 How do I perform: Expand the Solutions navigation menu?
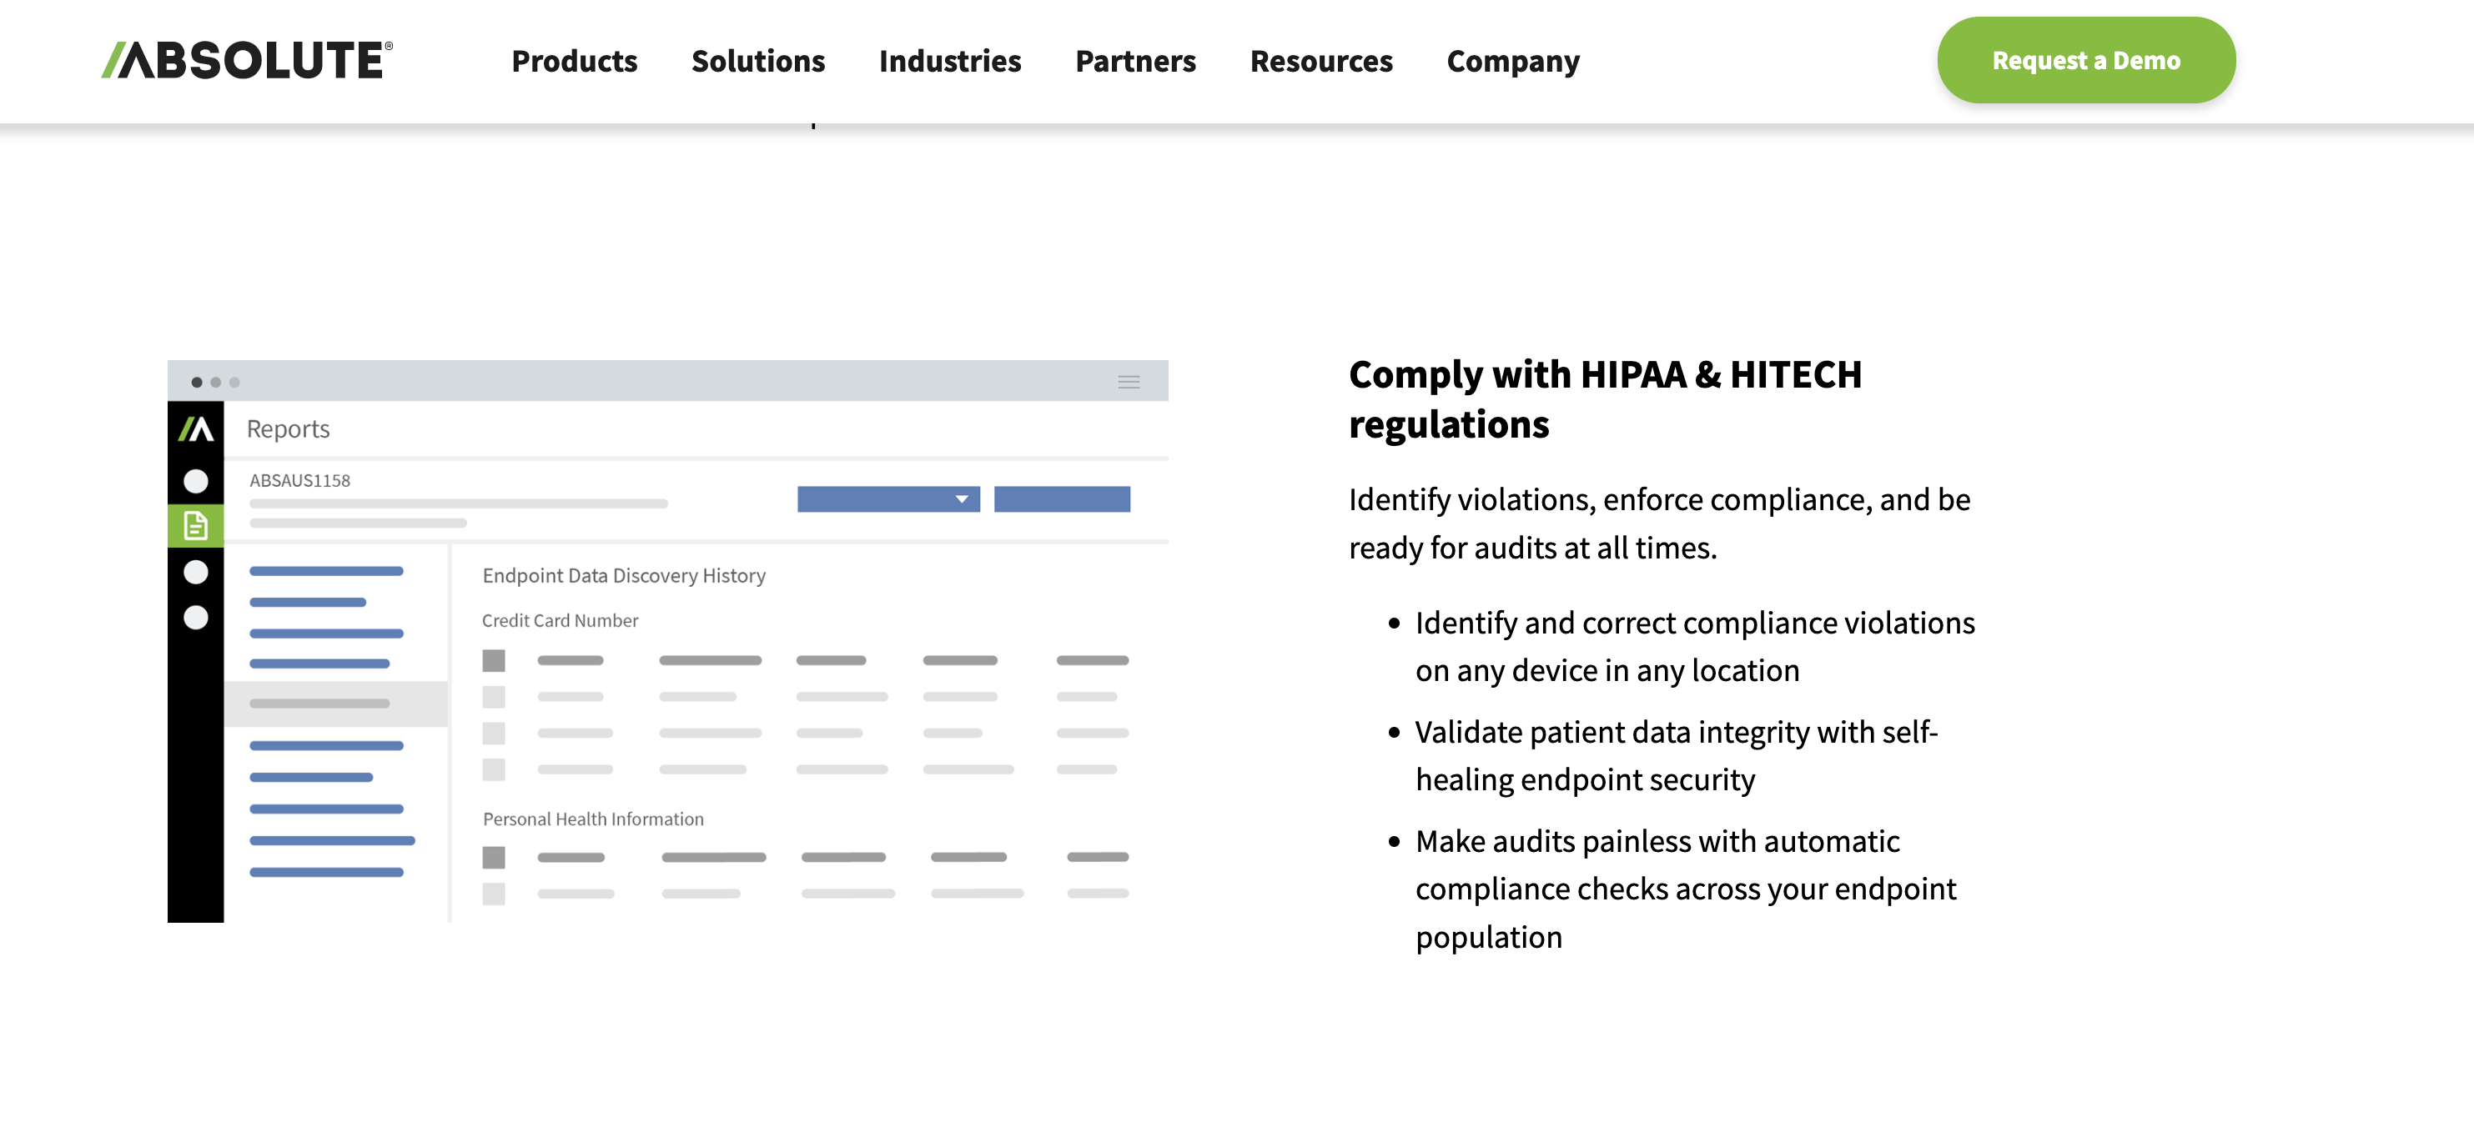(x=757, y=61)
